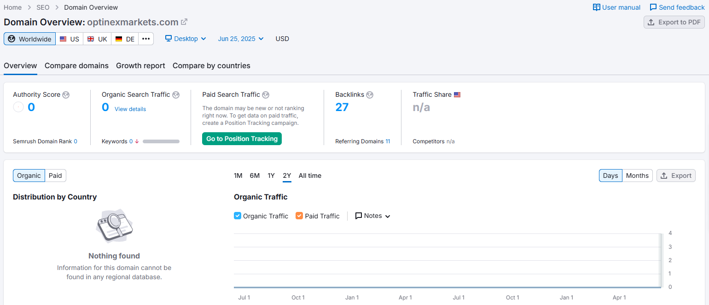Click the US flag beside Traffic Share
The image size is (709, 305).
pos(457,94)
